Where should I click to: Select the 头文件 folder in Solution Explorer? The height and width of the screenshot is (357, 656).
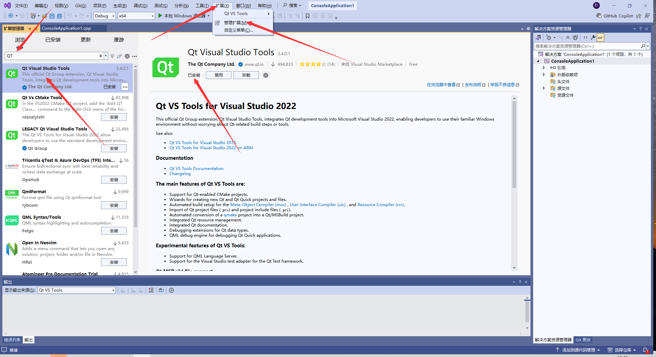tap(563, 81)
